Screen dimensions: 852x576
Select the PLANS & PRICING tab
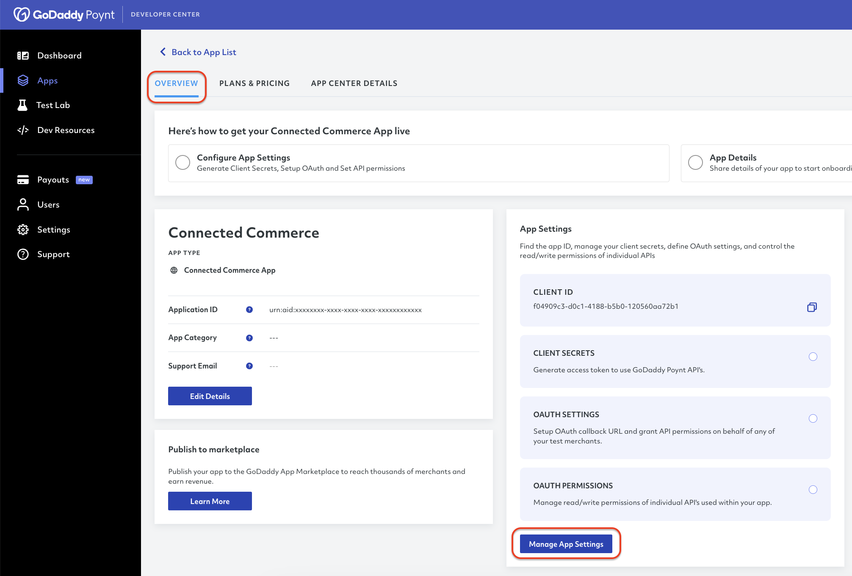point(254,83)
